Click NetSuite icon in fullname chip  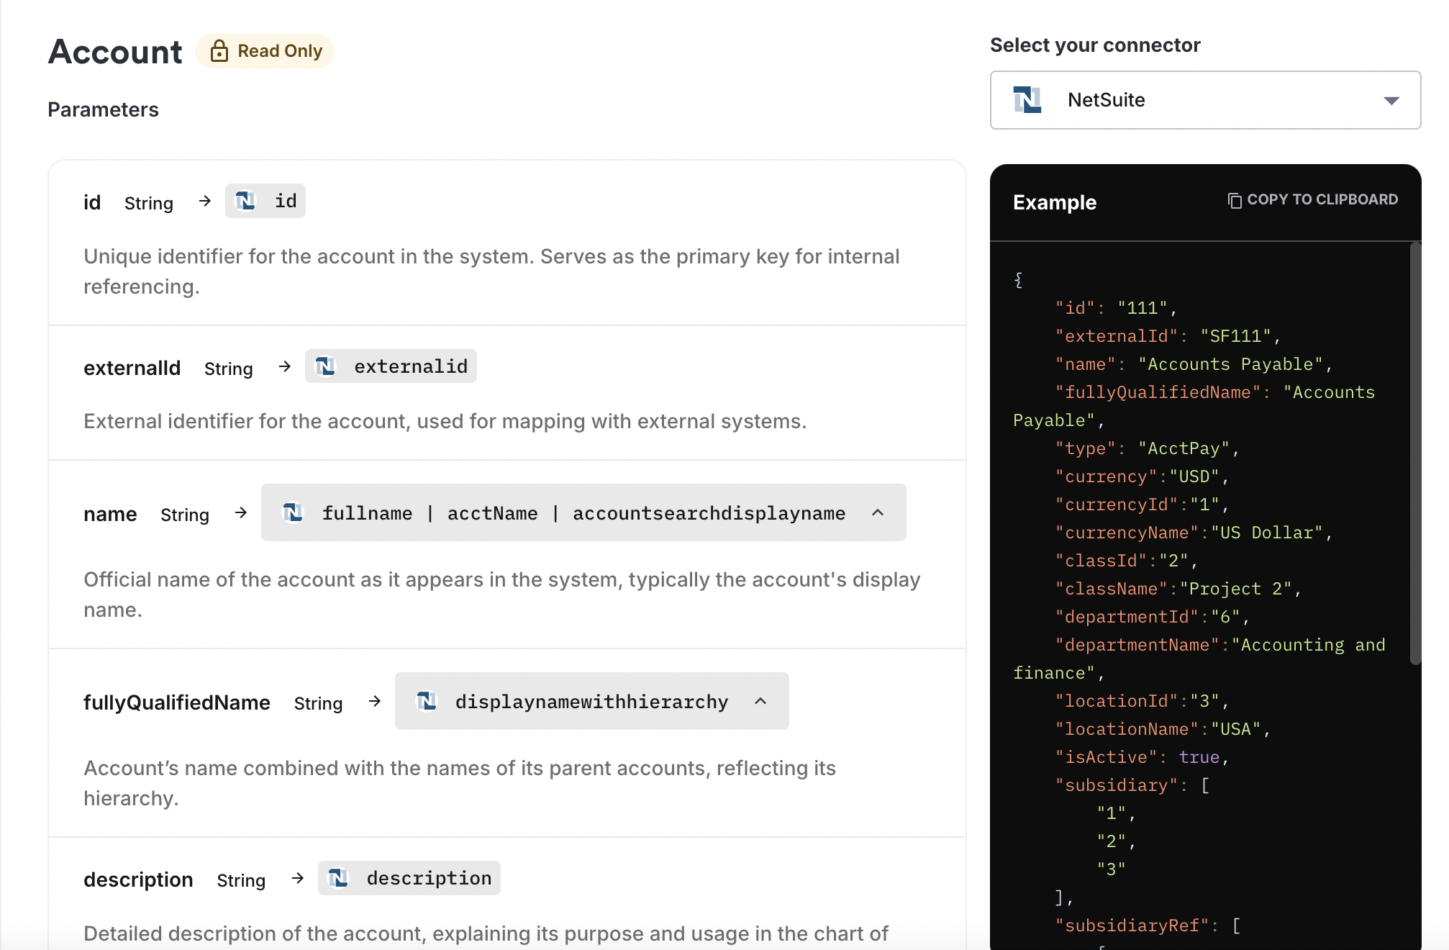[293, 512]
